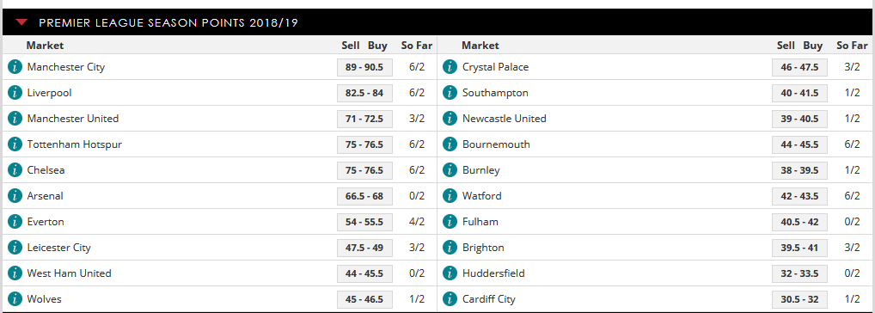Open info icon beside Liverpool
This screenshot has width=875, height=313.
[15, 93]
